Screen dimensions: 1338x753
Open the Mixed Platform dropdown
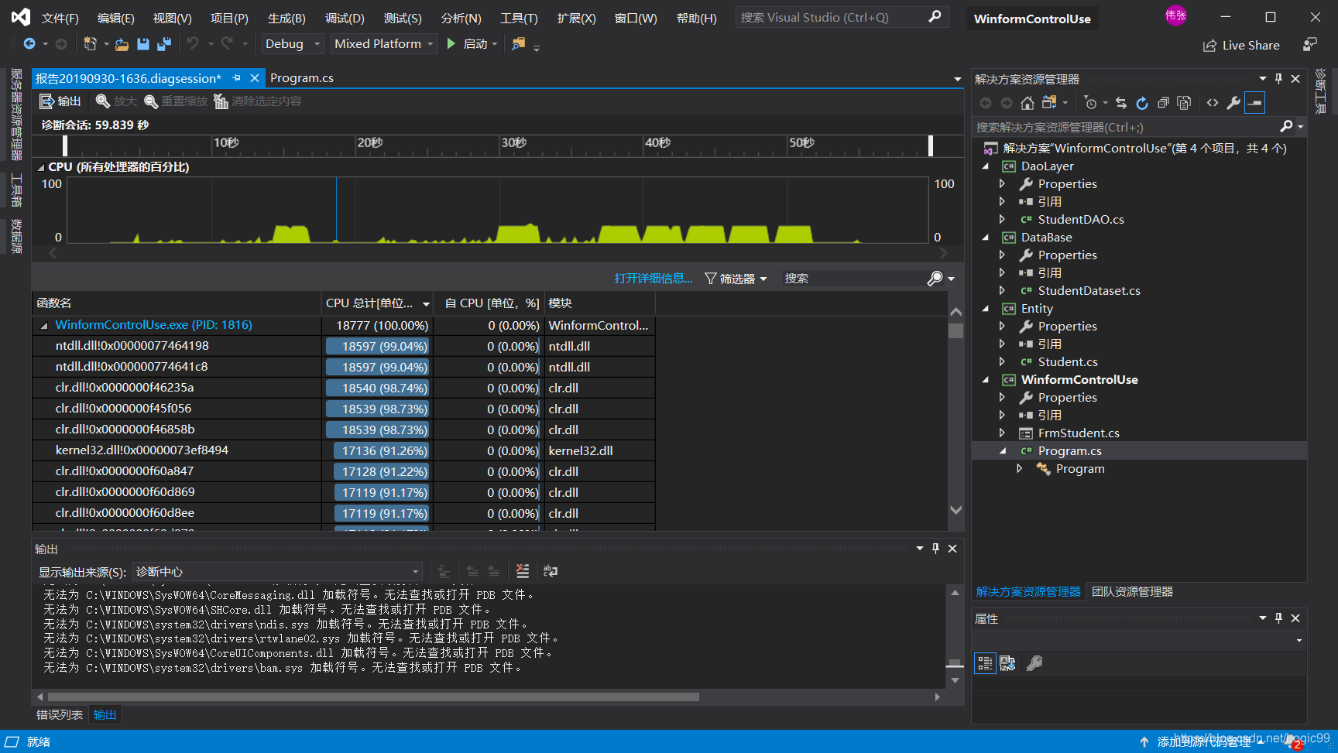[x=383, y=44]
